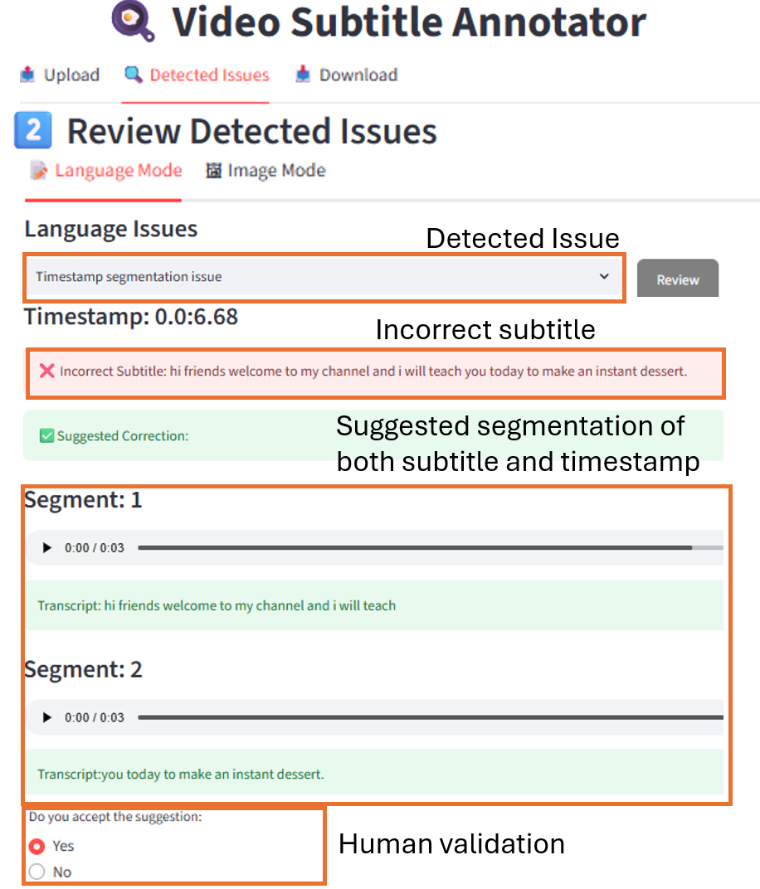The width and height of the screenshot is (760, 889).
Task: Switch to the Image Mode tab
Action: pos(276,171)
